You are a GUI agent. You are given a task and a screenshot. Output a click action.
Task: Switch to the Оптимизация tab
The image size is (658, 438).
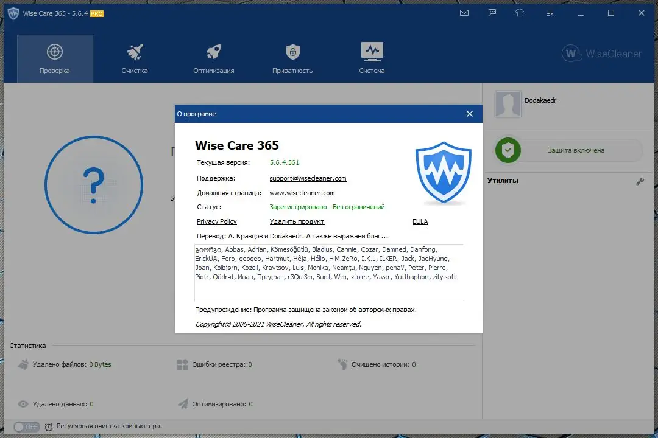[213, 58]
